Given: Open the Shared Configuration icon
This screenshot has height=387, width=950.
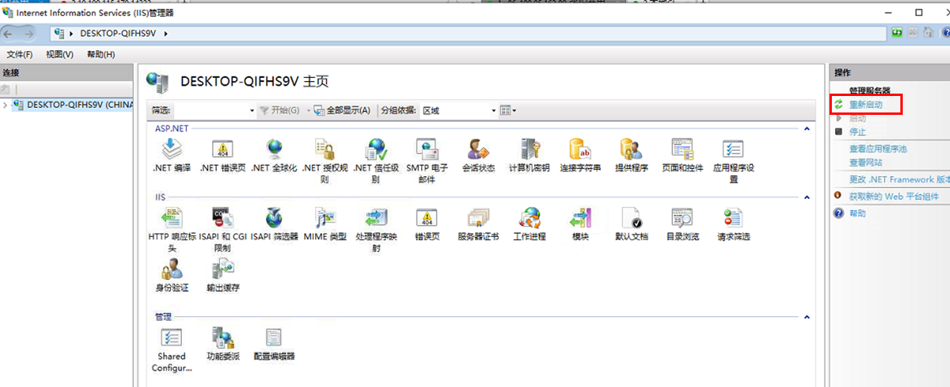Looking at the screenshot, I should click(x=172, y=338).
